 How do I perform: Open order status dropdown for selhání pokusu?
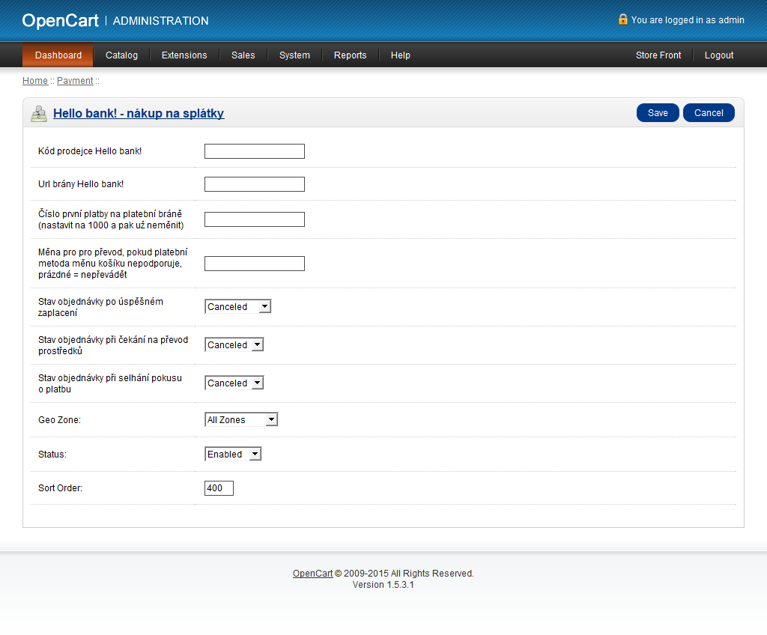pos(234,383)
